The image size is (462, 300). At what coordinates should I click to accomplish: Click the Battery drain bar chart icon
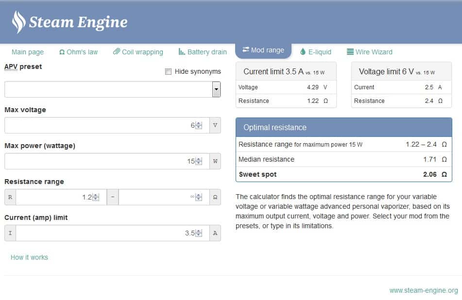182,52
